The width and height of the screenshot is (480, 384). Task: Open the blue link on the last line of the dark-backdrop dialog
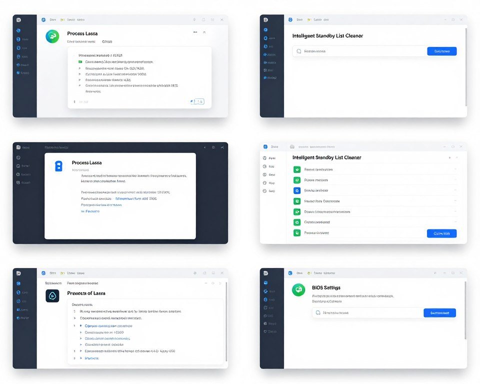tap(90, 211)
